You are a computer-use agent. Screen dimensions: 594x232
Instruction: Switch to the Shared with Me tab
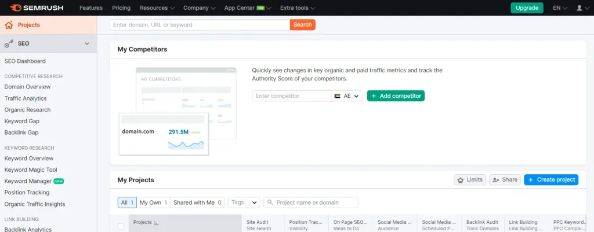(197, 202)
